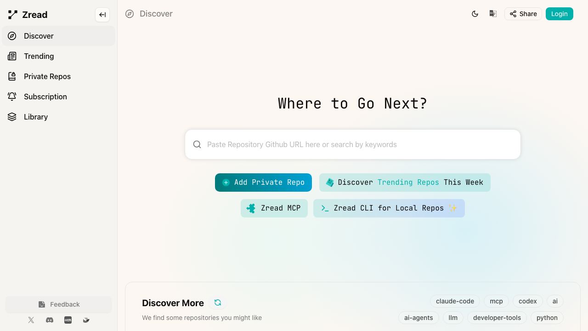Open the Discord social link

50,320
